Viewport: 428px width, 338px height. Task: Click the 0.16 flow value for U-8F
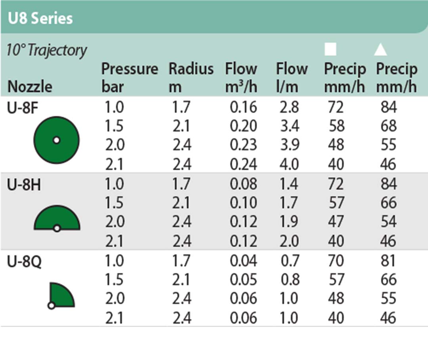[243, 107]
